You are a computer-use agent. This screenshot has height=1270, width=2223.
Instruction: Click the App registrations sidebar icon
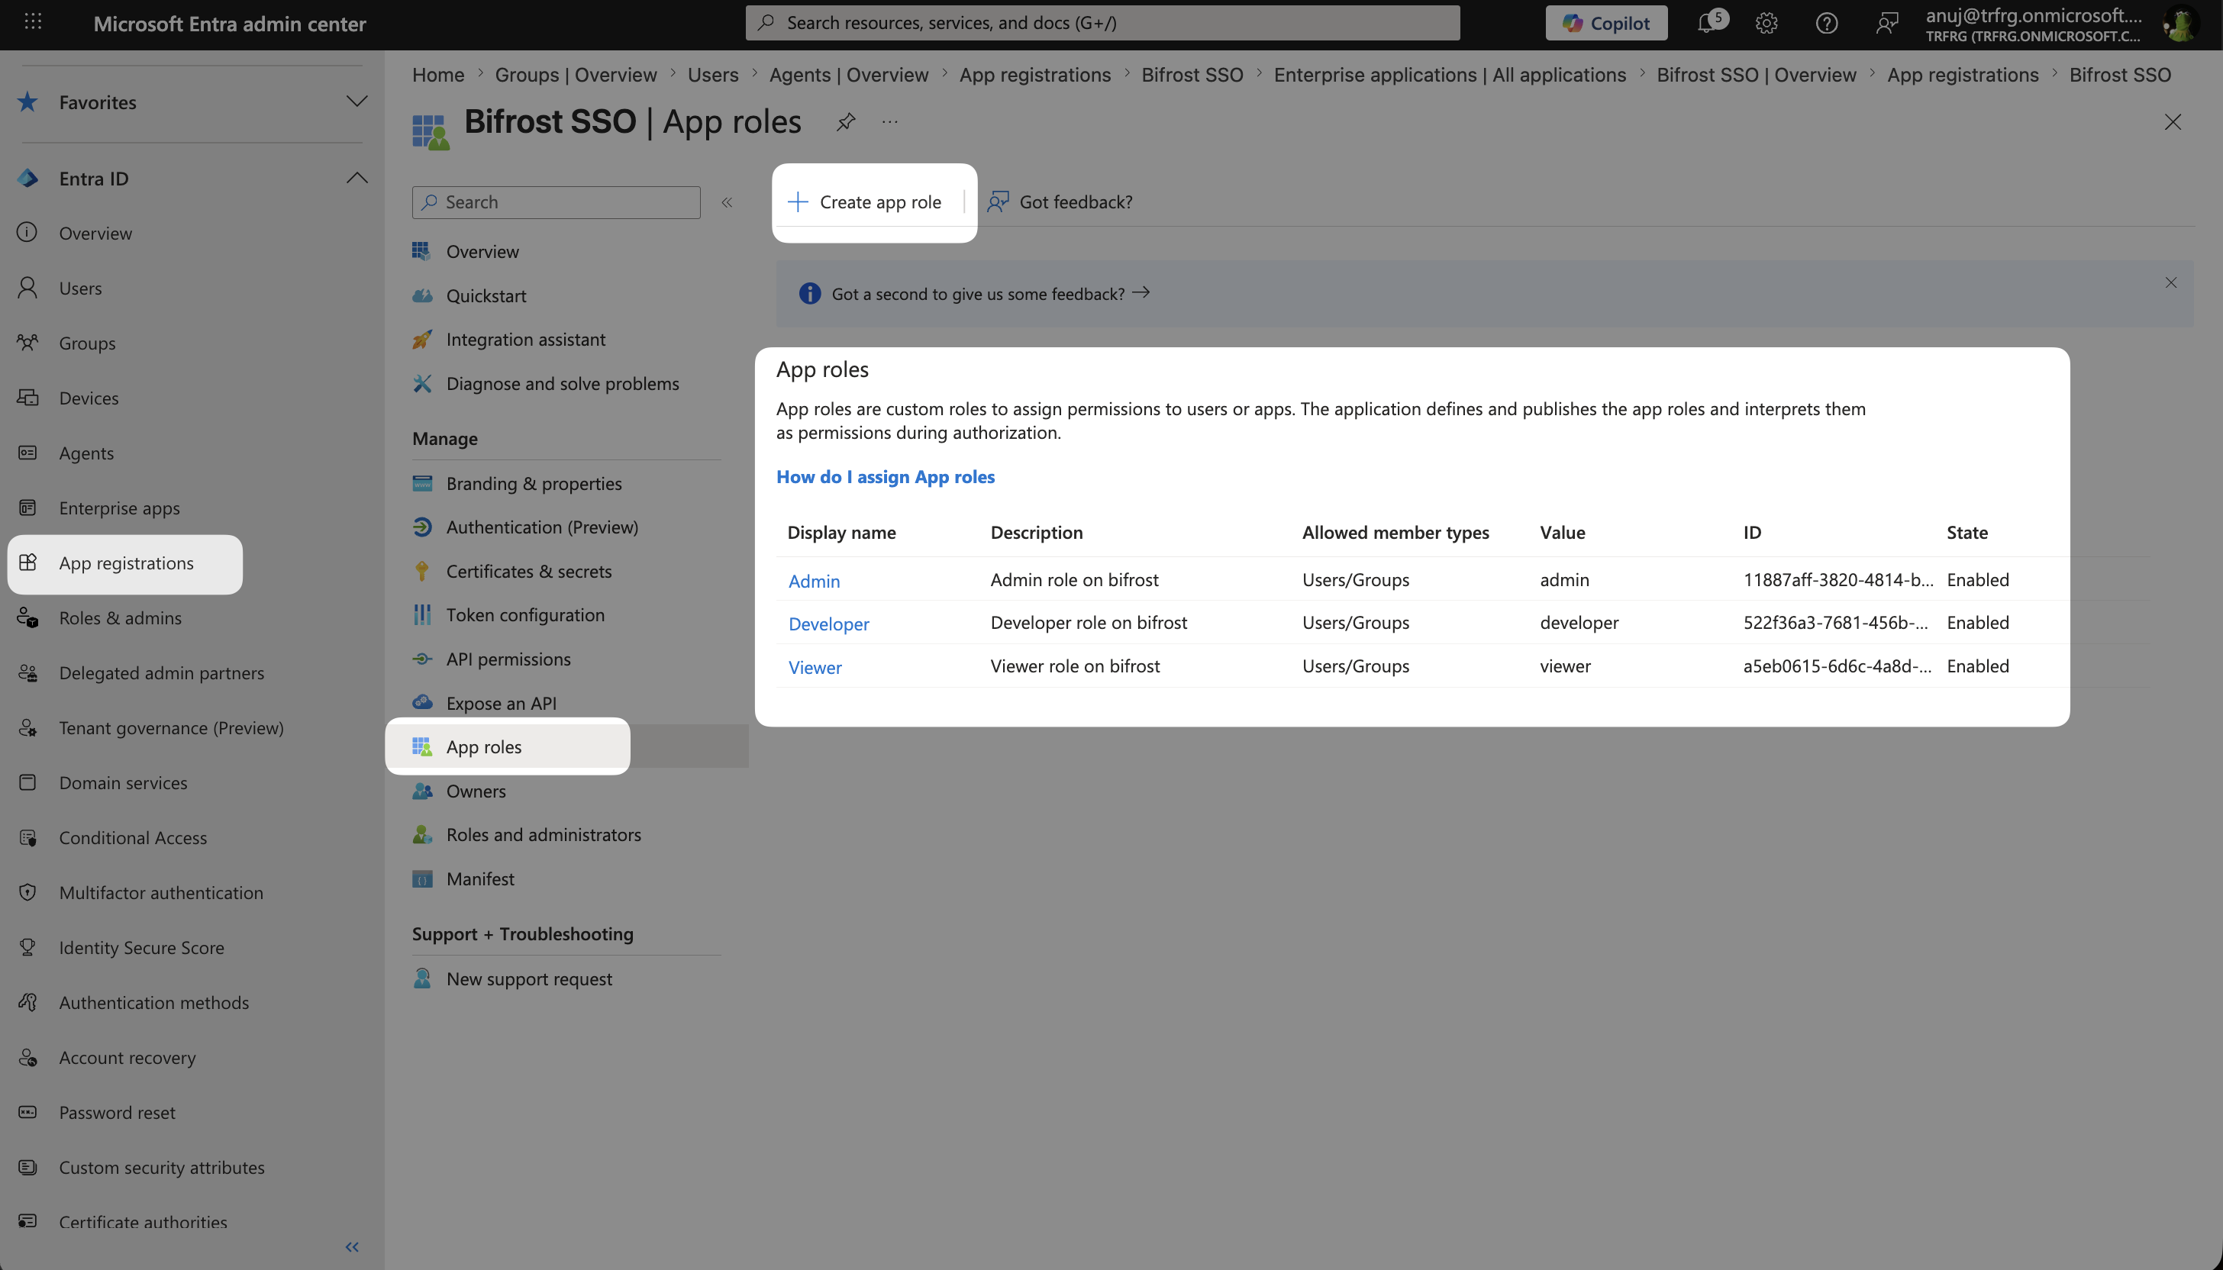pyautogui.click(x=28, y=562)
